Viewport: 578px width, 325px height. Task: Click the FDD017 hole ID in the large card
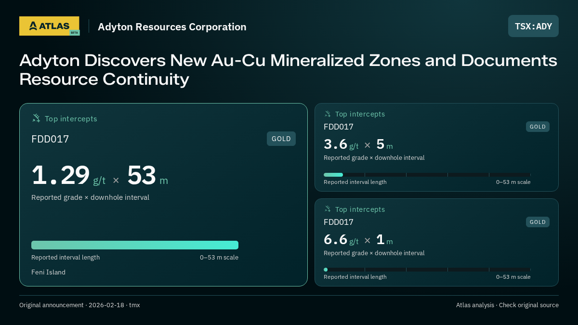50,139
